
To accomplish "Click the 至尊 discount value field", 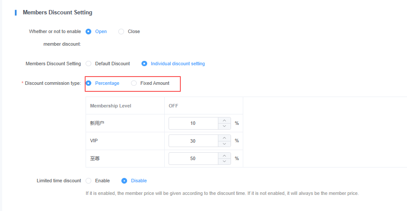I will click(193, 158).
